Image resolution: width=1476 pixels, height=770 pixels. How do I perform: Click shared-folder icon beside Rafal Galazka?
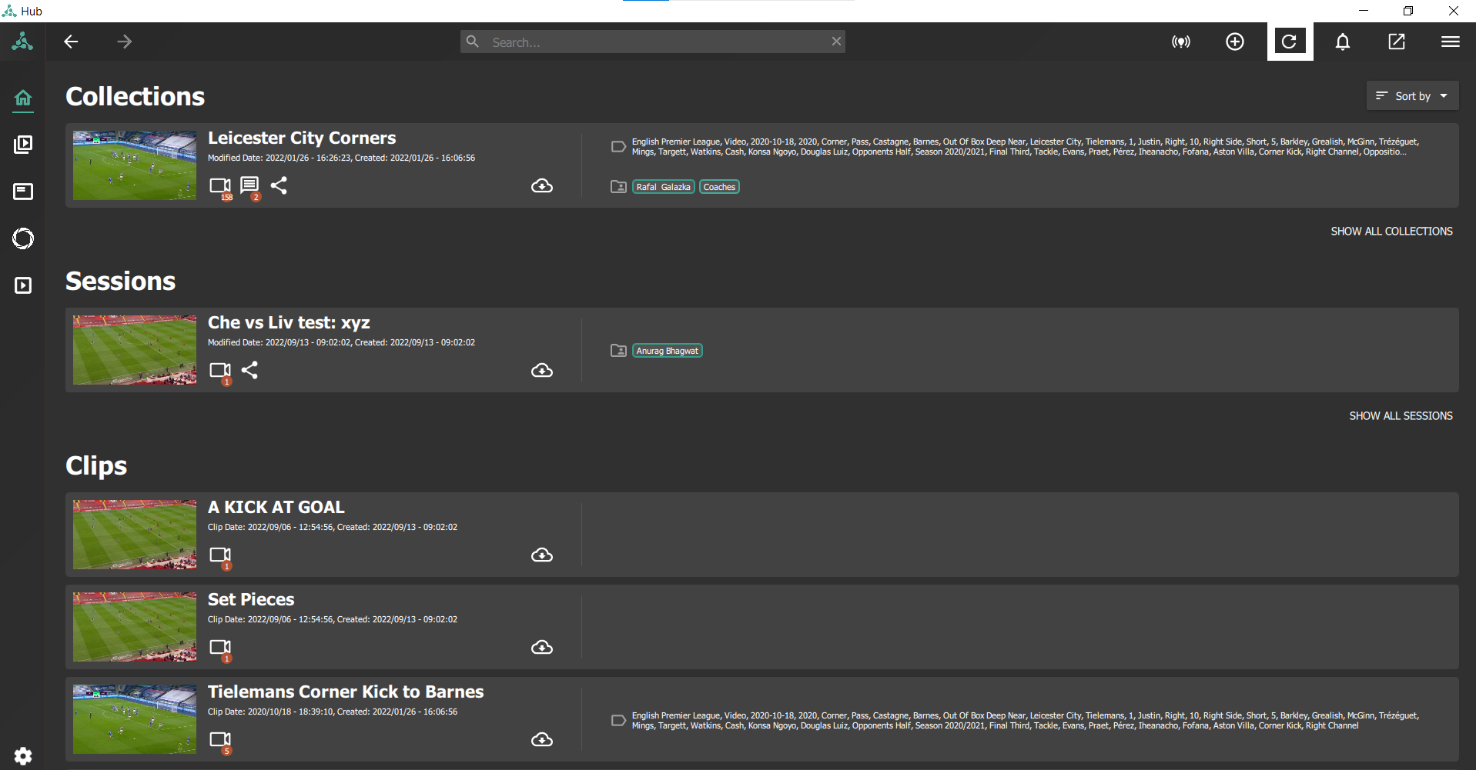tap(618, 187)
